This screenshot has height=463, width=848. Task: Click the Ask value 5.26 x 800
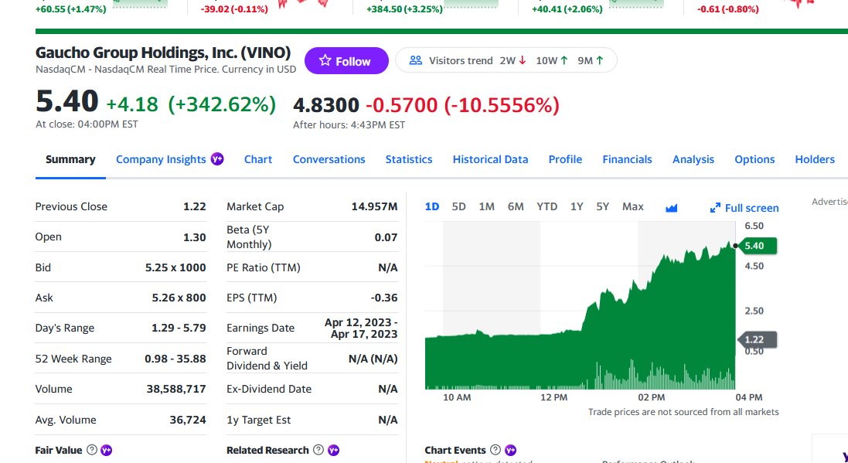pyautogui.click(x=179, y=298)
